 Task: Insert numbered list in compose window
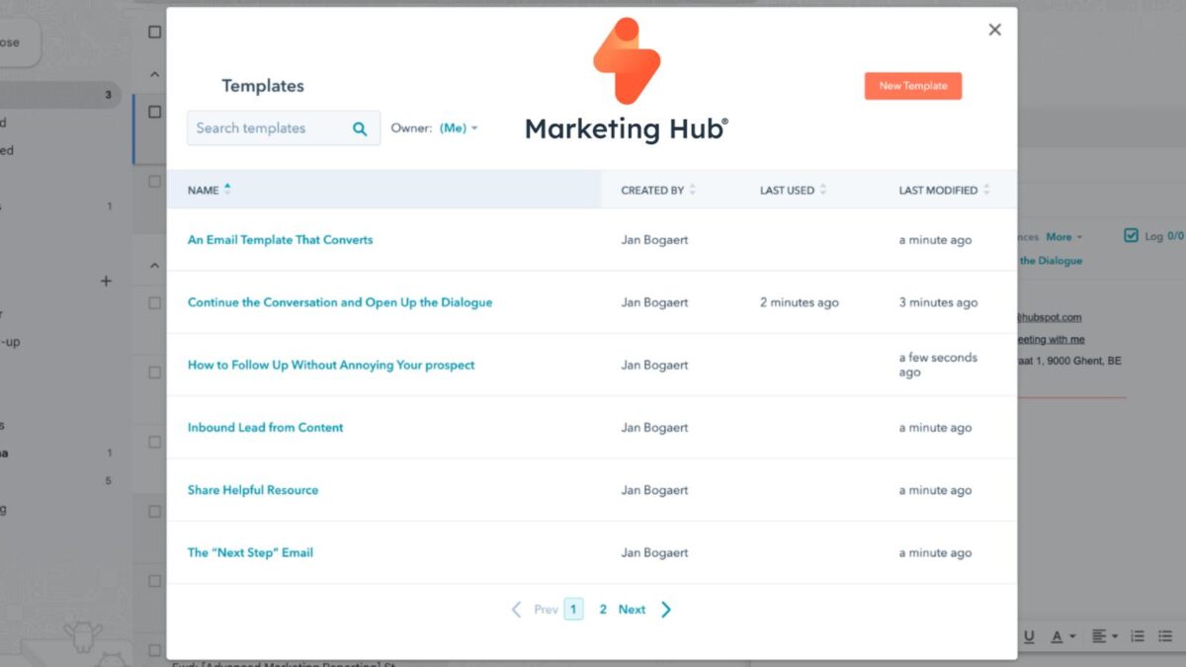pyautogui.click(x=1138, y=637)
